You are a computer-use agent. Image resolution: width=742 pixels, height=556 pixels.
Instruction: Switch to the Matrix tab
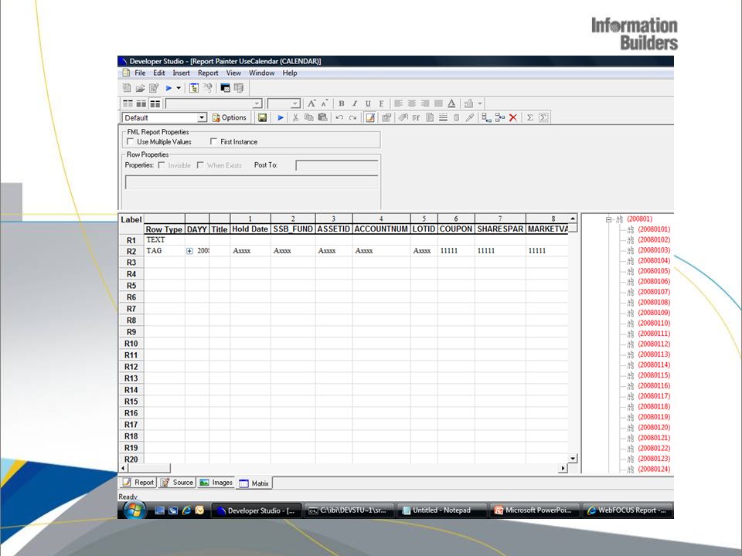click(x=254, y=483)
